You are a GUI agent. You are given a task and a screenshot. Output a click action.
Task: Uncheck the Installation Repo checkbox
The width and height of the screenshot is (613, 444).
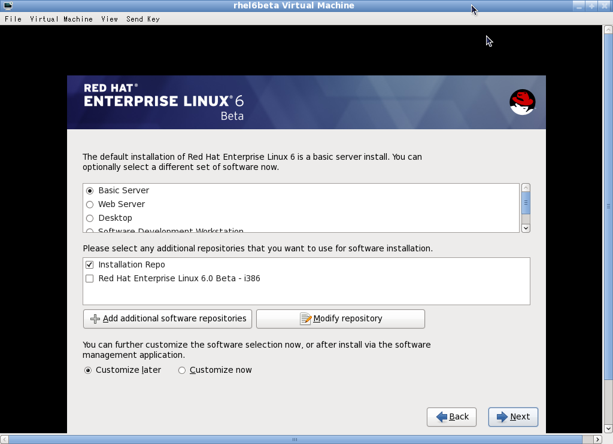(x=90, y=264)
